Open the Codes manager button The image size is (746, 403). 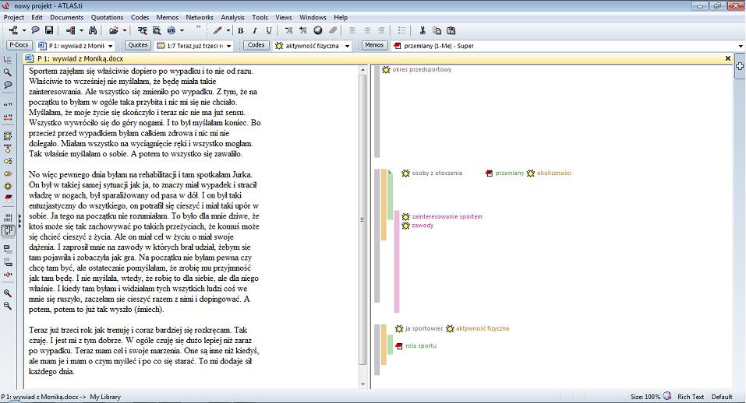point(256,46)
